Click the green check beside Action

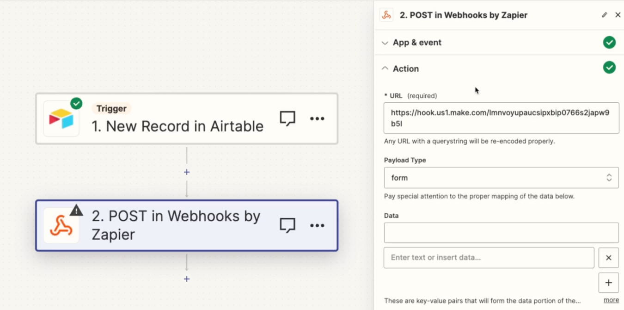pyautogui.click(x=609, y=68)
